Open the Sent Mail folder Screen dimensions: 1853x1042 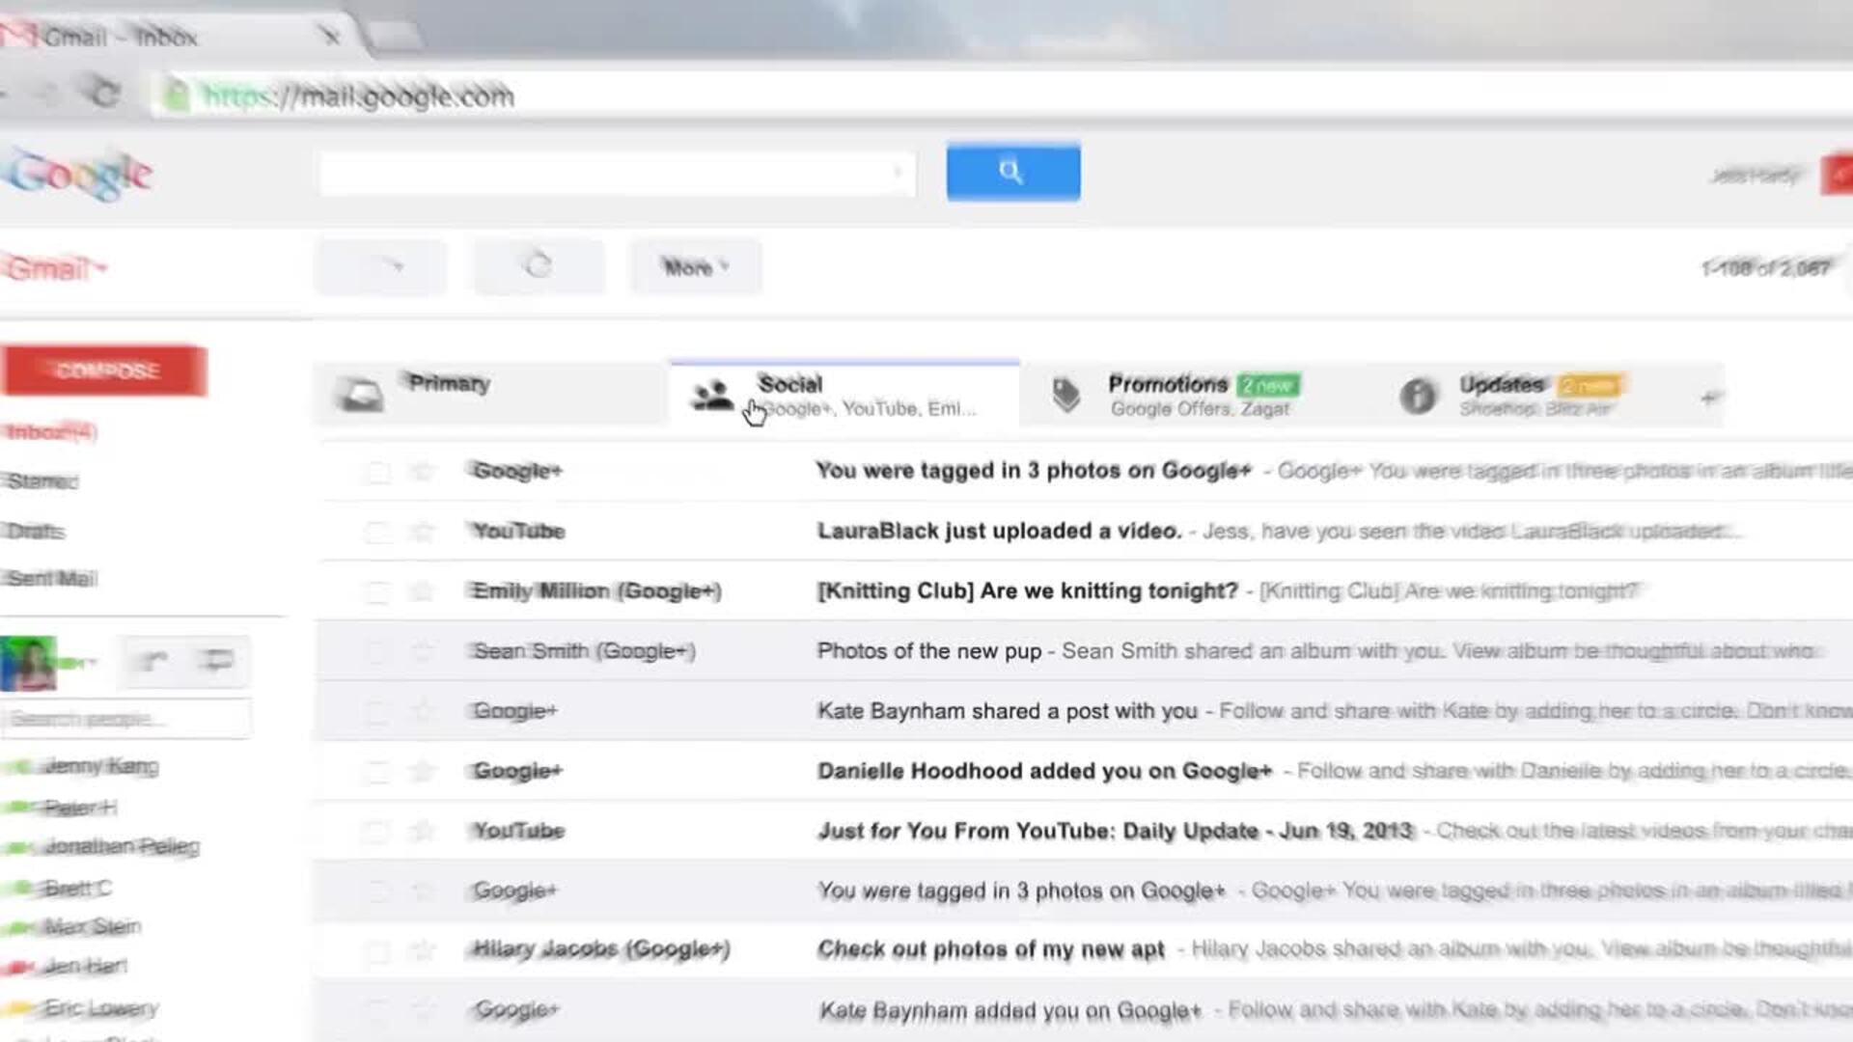53,578
